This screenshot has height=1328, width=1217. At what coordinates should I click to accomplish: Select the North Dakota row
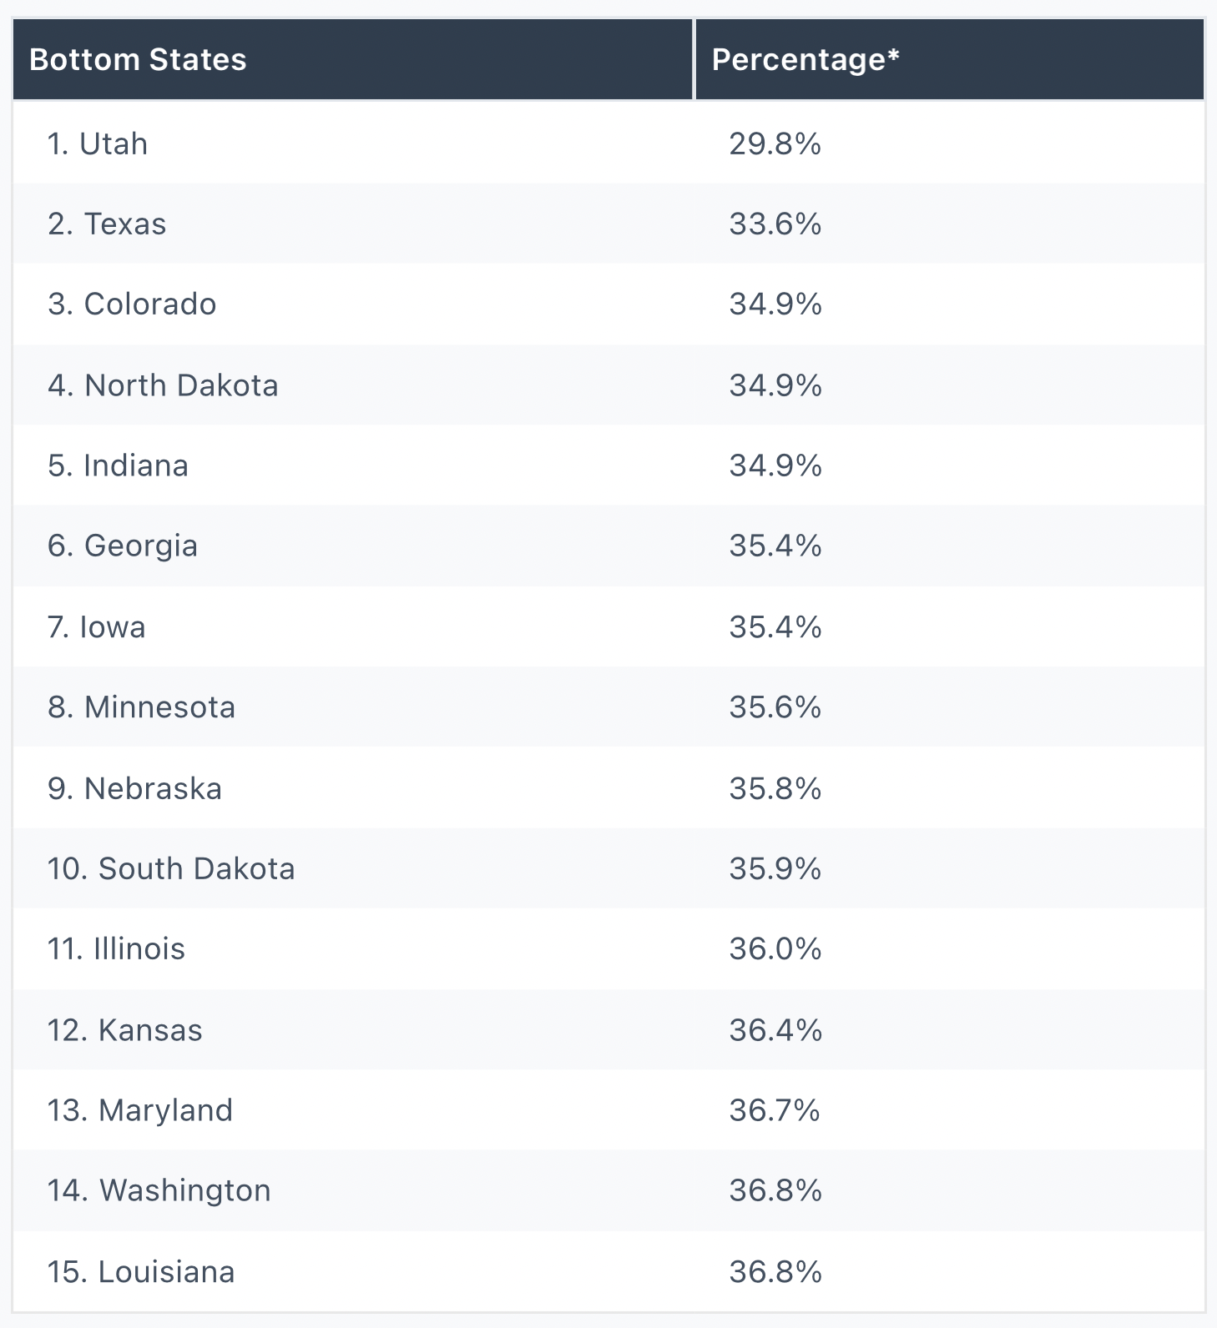tap(608, 385)
